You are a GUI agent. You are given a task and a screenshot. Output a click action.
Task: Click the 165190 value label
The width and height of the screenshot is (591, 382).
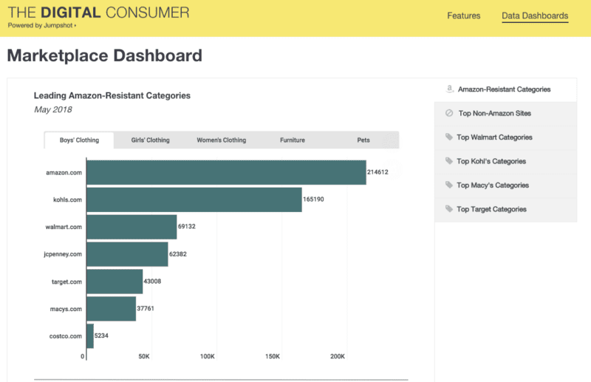pyautogui.click(x=313, y=199)
